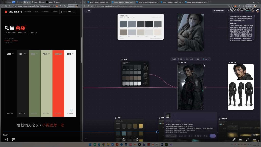
Task: Skip forward 30 seconds in the video
Action: pyautogui.click(x=137, y=140)
